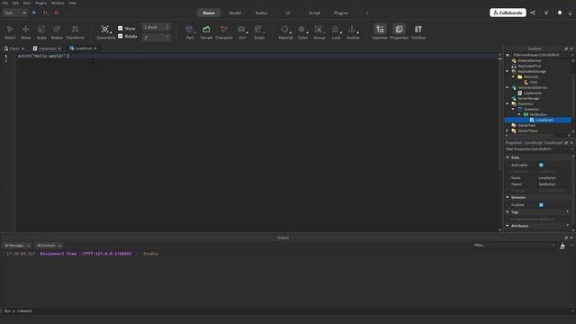Toggle the Rotate snapping checkbox

120,36
